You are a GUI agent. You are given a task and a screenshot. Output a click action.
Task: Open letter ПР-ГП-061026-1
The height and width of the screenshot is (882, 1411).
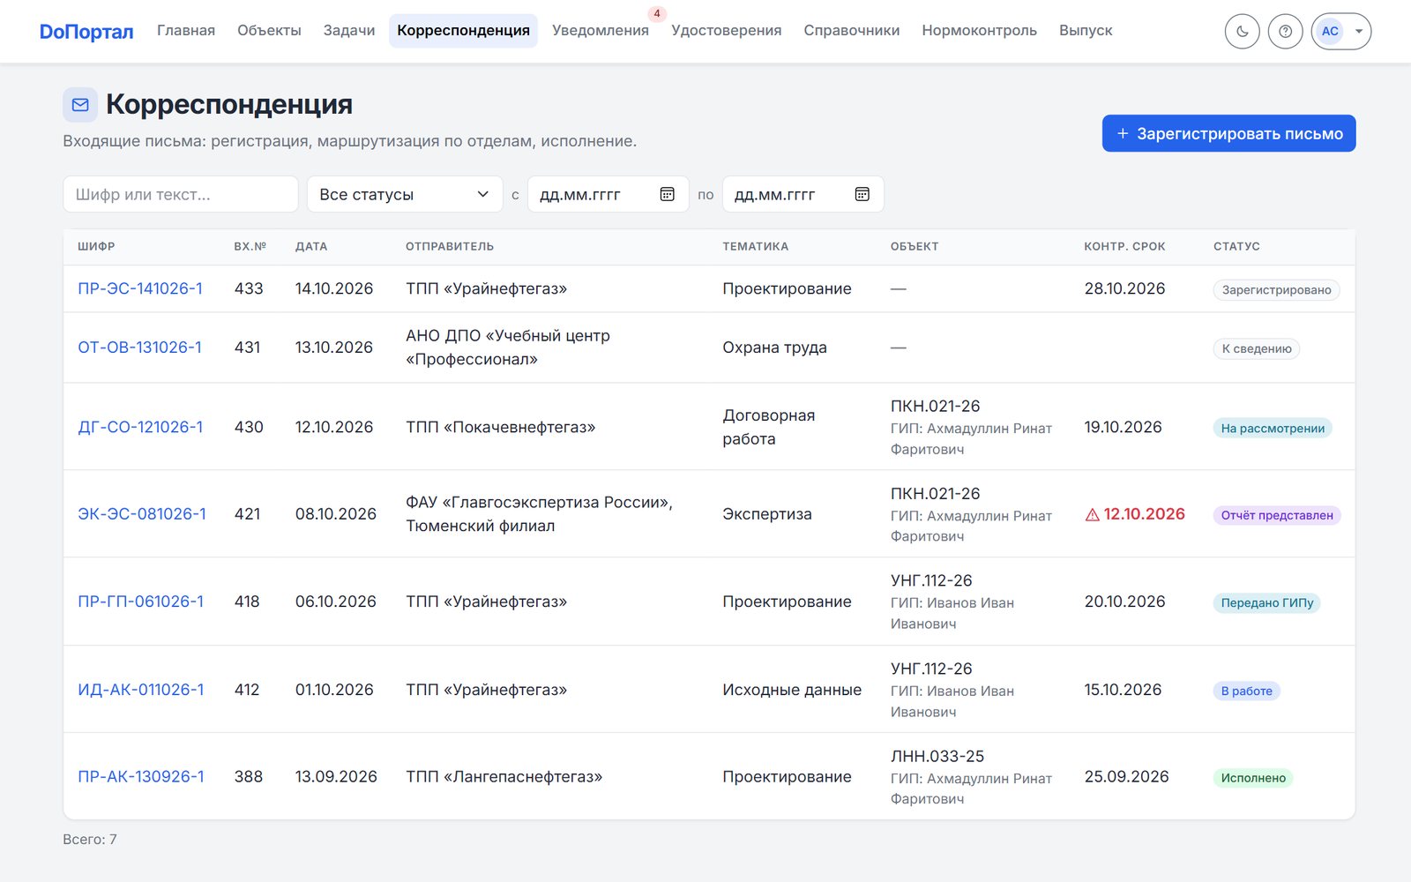coord(140,602)
